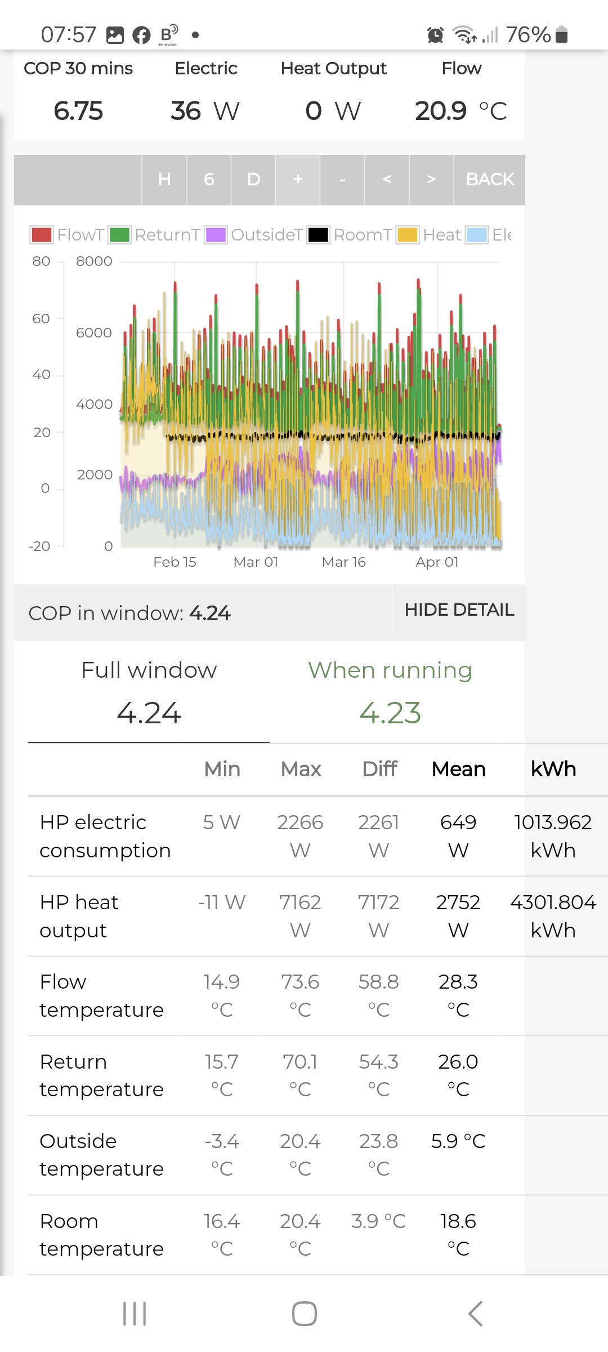Toggle Elec light-blue legend swatch

[476, 235]
